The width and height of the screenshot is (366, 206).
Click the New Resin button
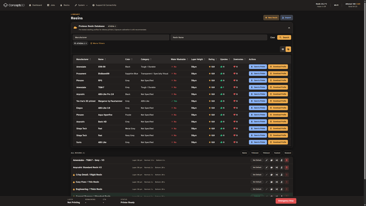tap(271, 18)
